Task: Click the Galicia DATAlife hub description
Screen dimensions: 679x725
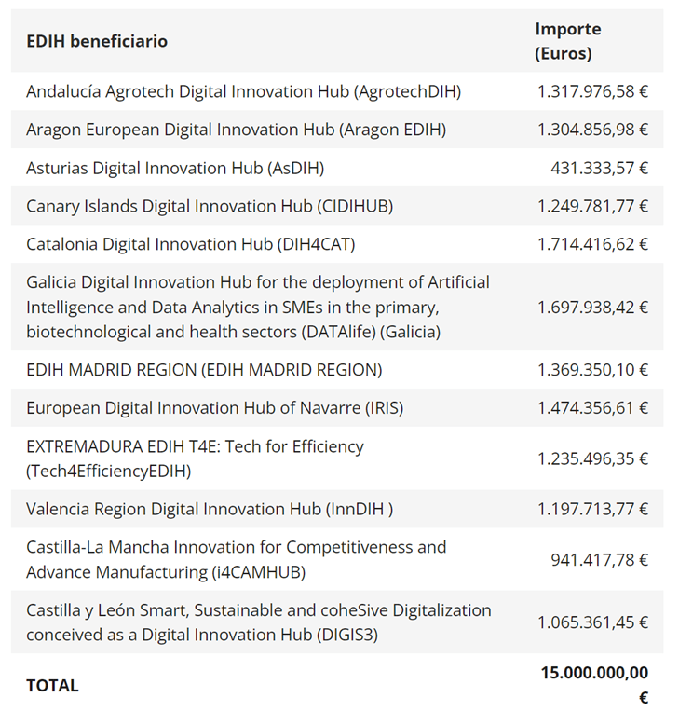Action: point(257,307)
